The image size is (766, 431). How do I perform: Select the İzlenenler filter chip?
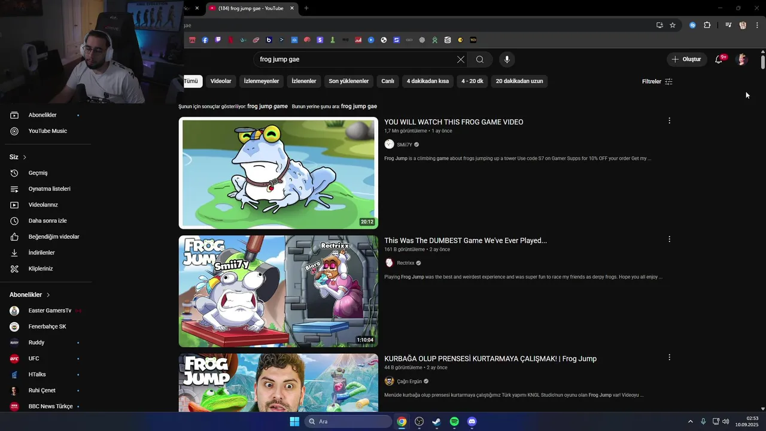pos(304,81)
